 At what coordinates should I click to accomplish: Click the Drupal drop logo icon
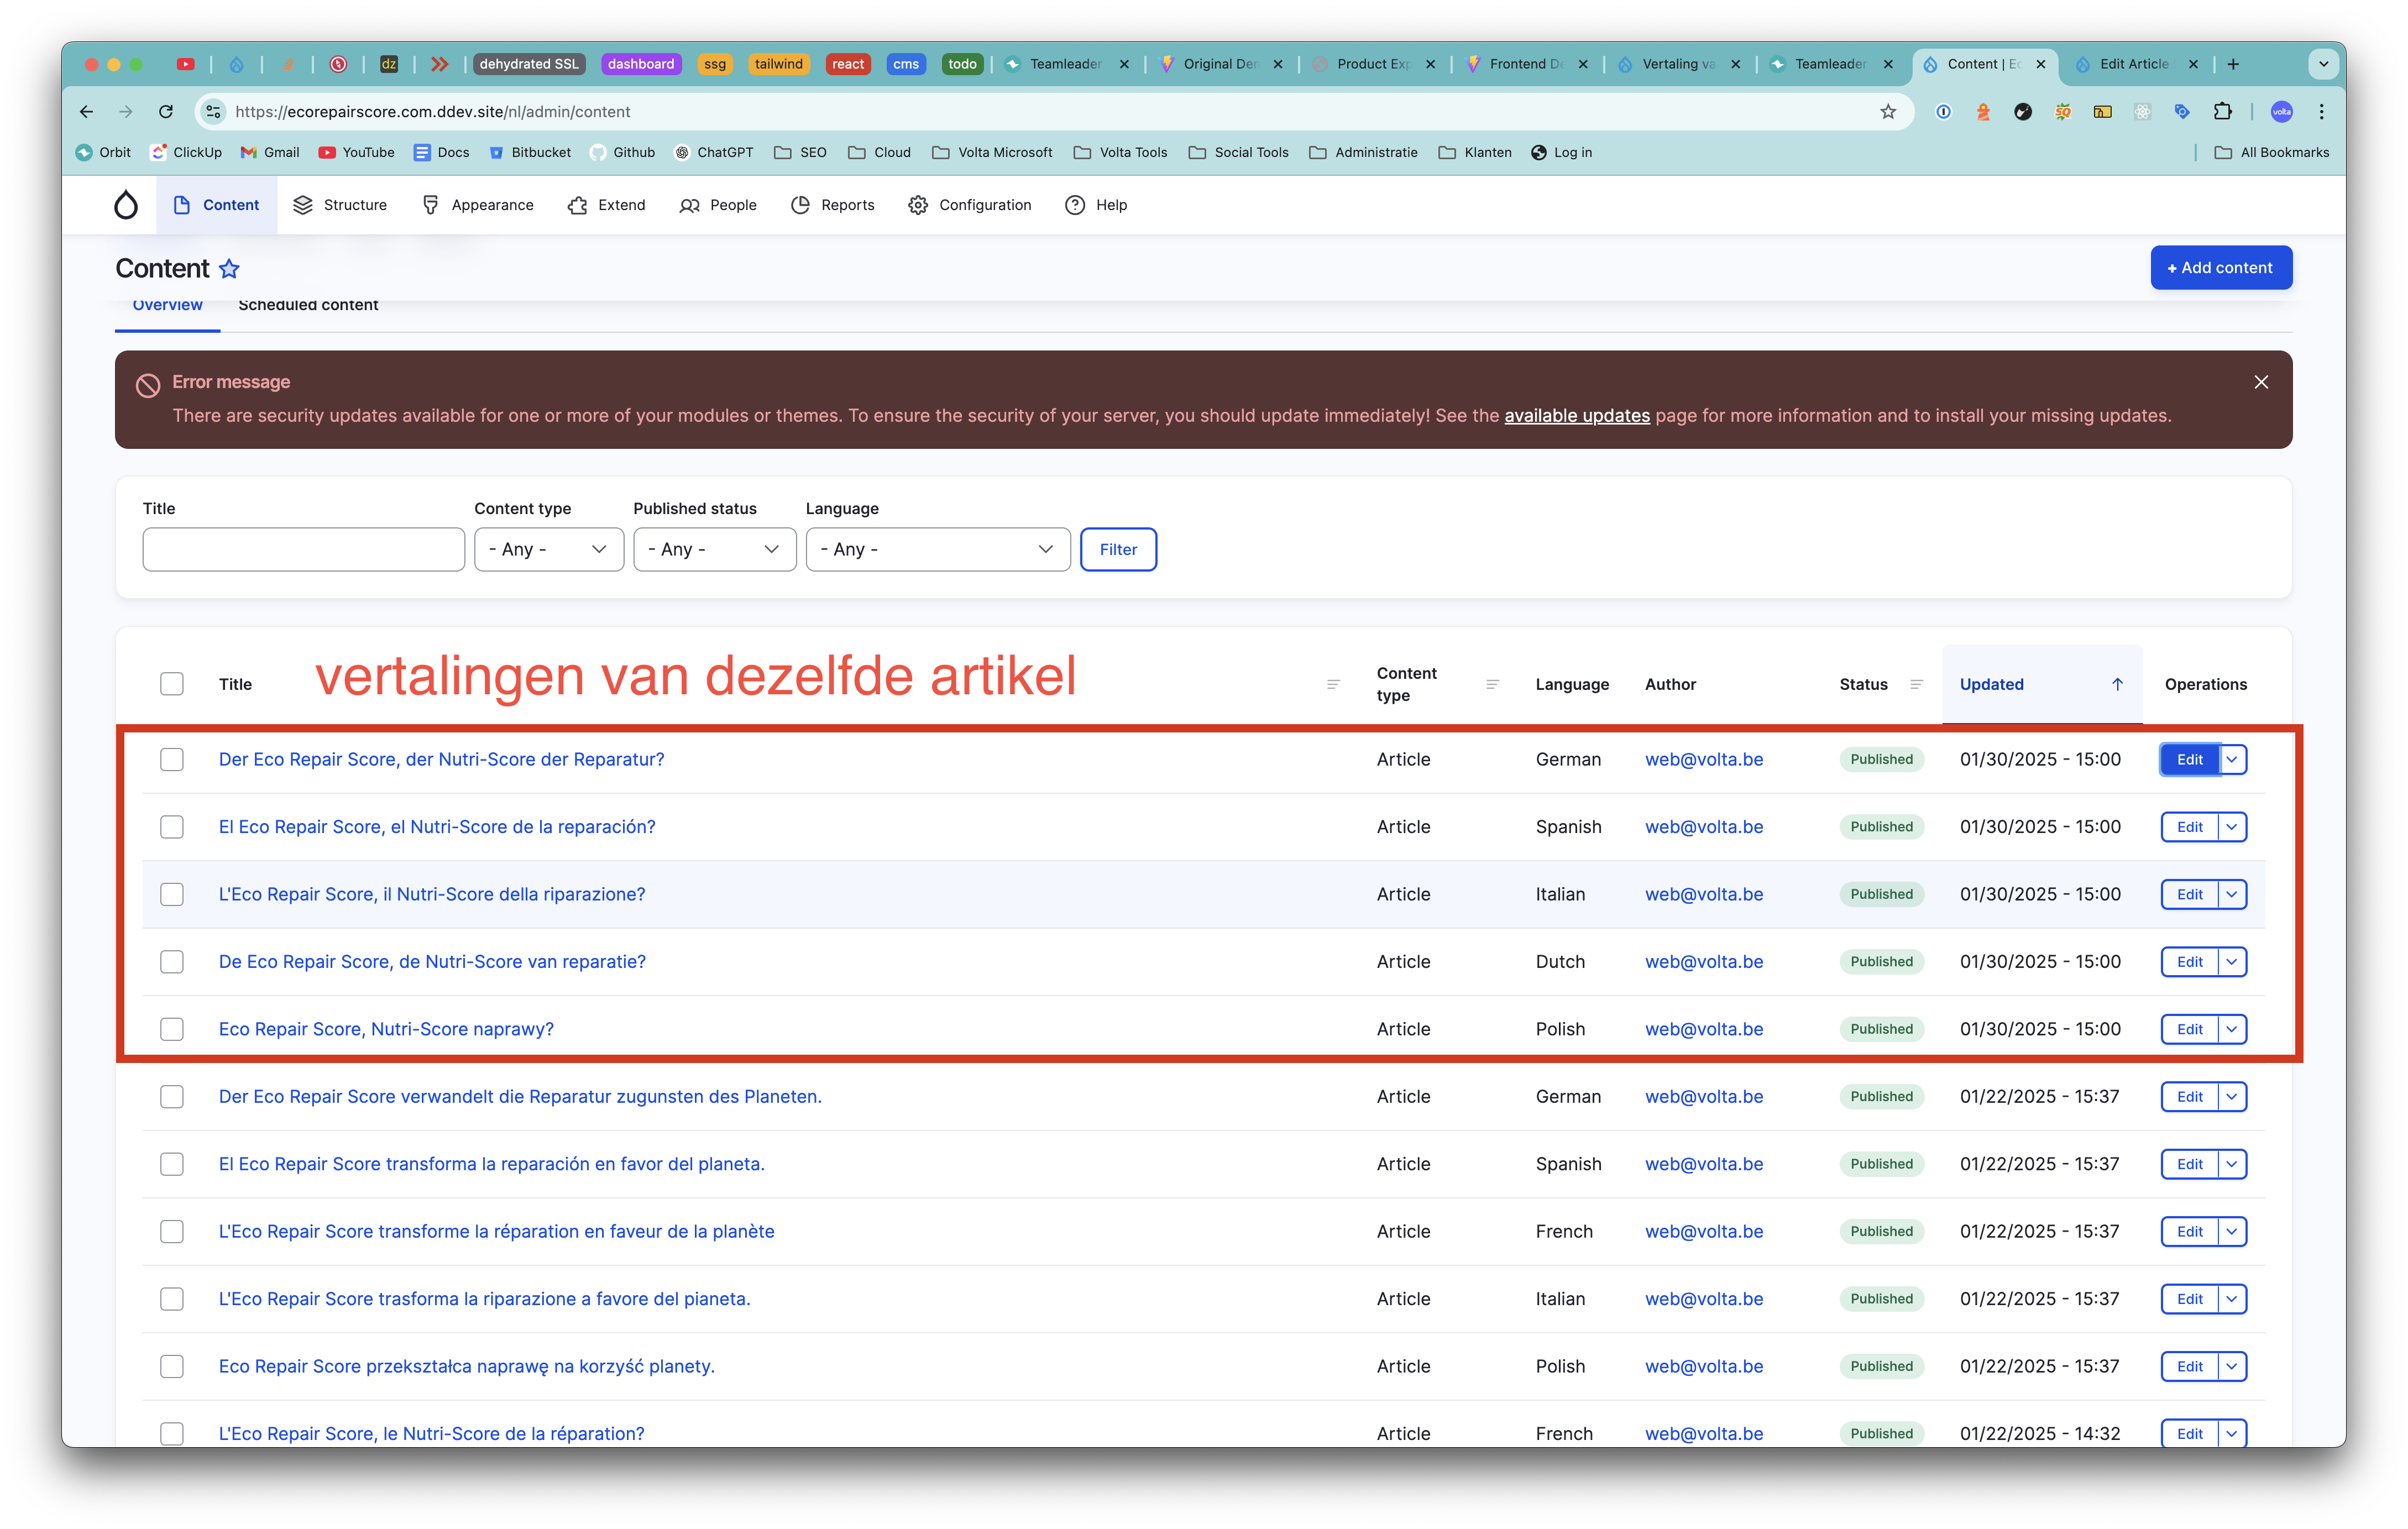pyautogui.click(x=126, y=205)
